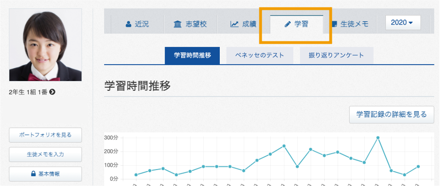Screen dimensions: 440x186
Task: Click the arrow icon beside 2年生 1組 1番
Action: click(52, 92)
